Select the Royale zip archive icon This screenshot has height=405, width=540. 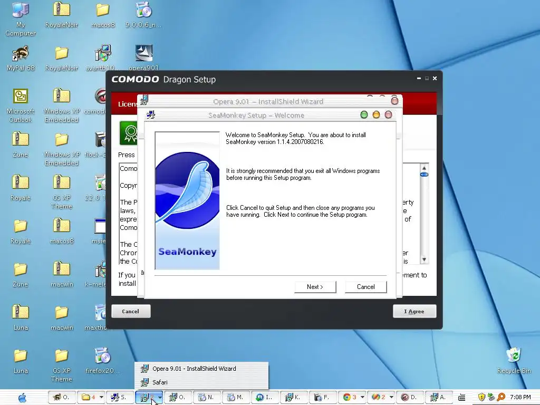click(x=21, y=188)
